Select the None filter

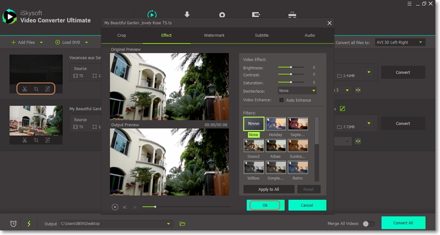point(254,124)
